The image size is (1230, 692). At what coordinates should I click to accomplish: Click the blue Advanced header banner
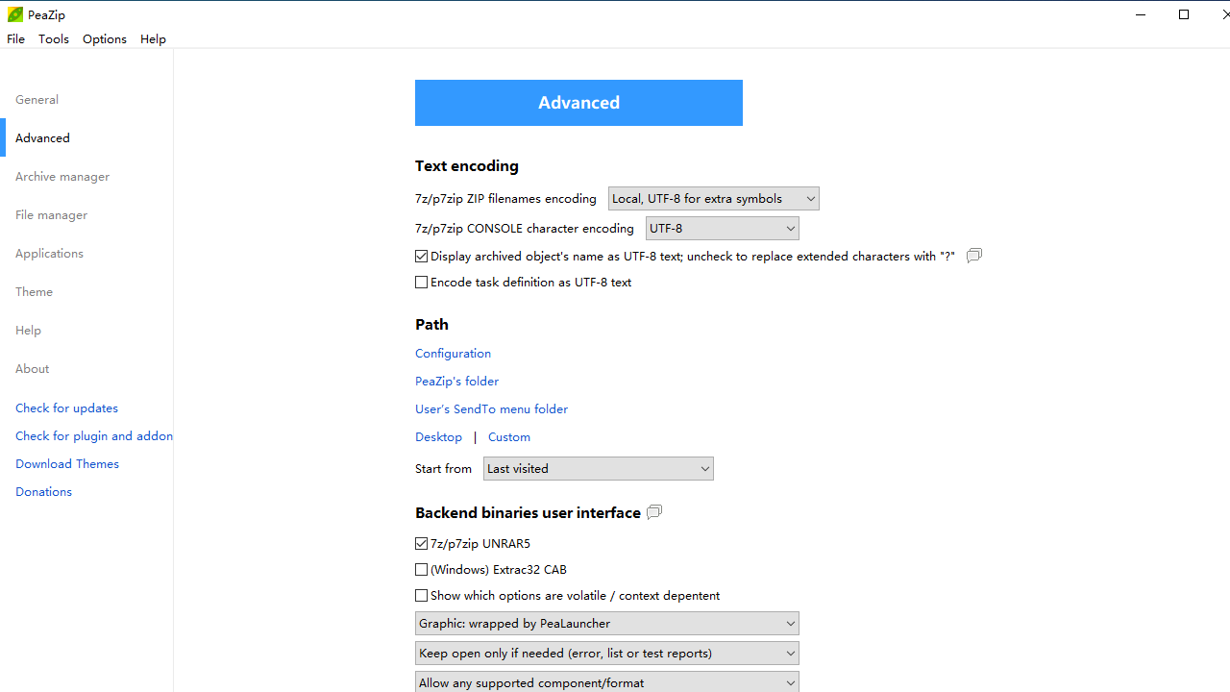(578, 103)
